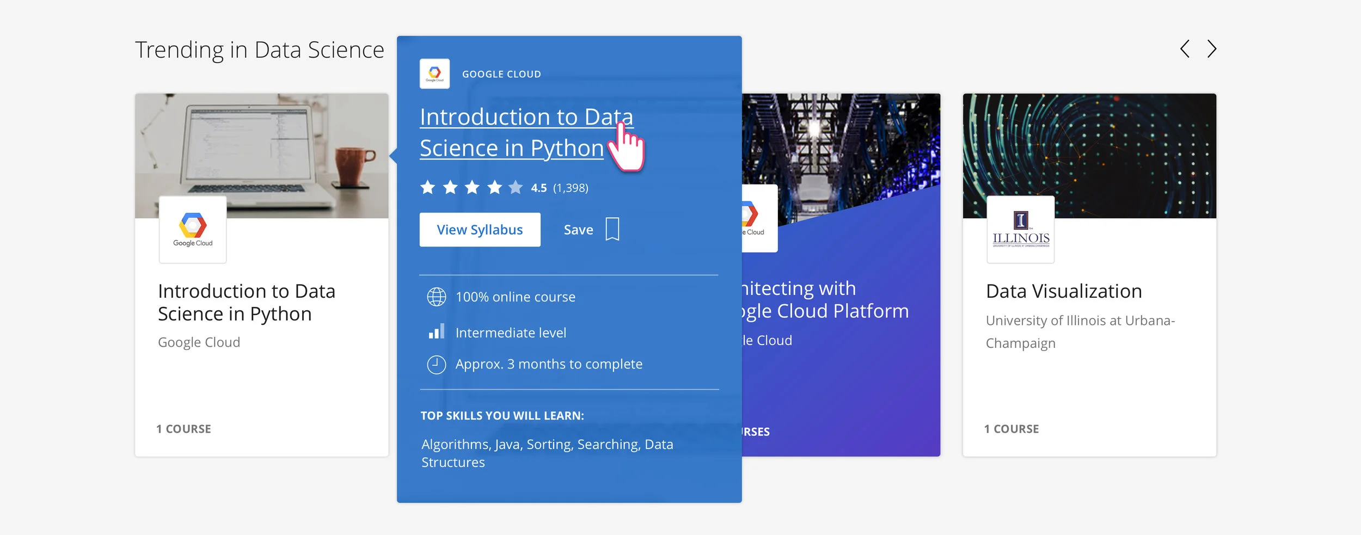Click TOP SKILLS YOU WILL LEARN heading
1361x535 pixels.
[x=502, y=416]
